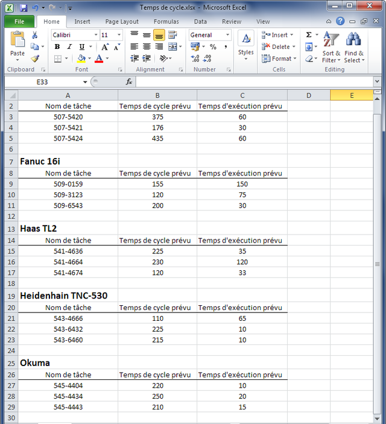Click the AutoSum sigma icon
This screenshot has height=424, width=386.
point(309,34)
